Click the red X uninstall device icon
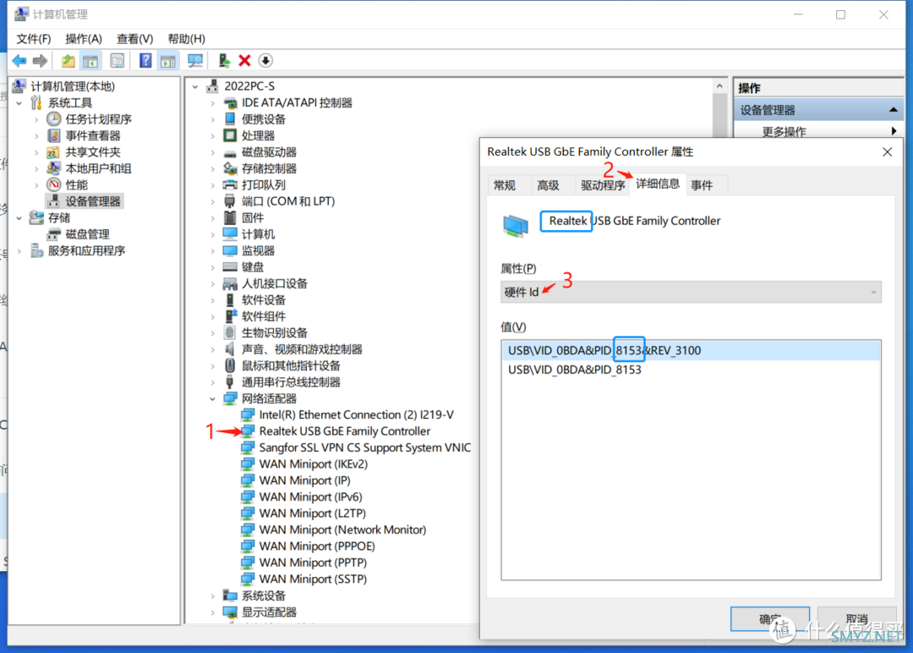This screenshot has width=913, height=653. tap(244, 61)
